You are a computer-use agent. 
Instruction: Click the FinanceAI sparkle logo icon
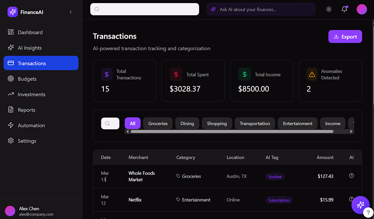[x=13, y=12]
